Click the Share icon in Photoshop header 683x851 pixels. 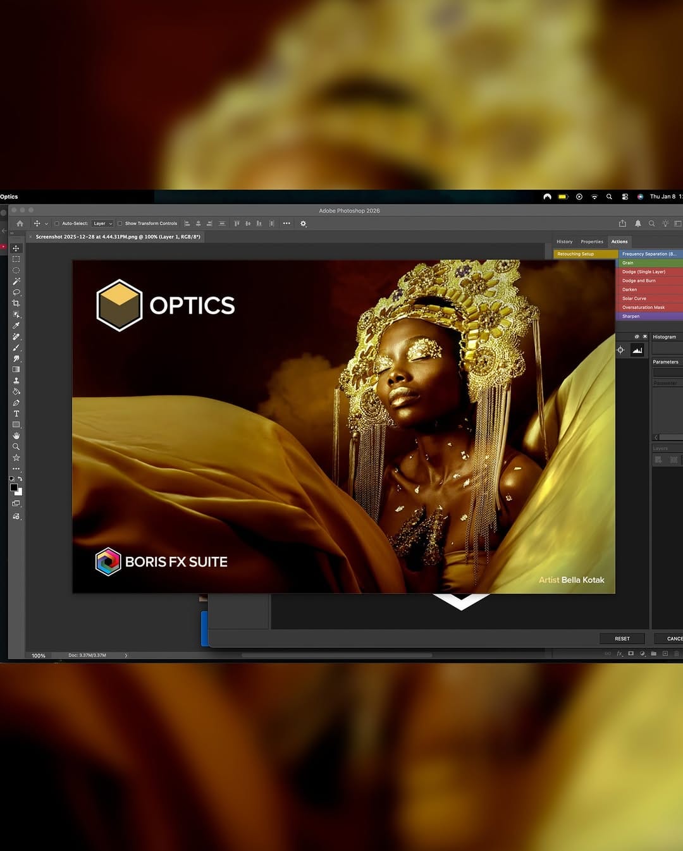[622, 223]
